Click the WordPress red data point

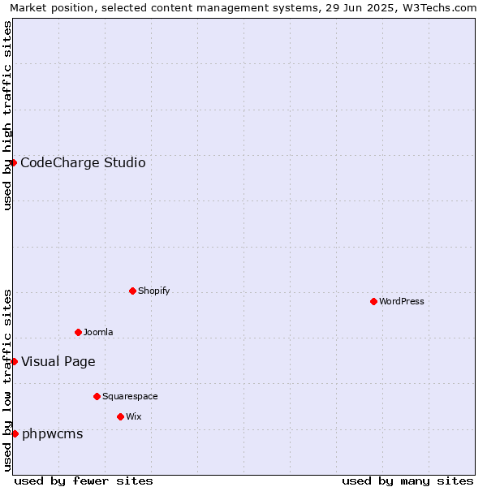tap(373, 302)
